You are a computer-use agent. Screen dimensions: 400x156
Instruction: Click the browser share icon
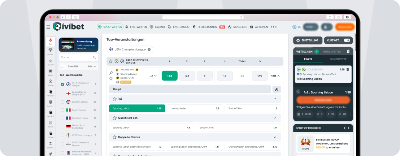click(330, 17)
